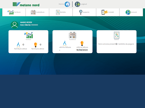Click the Logout arrow icon

(x=77, y=4)
